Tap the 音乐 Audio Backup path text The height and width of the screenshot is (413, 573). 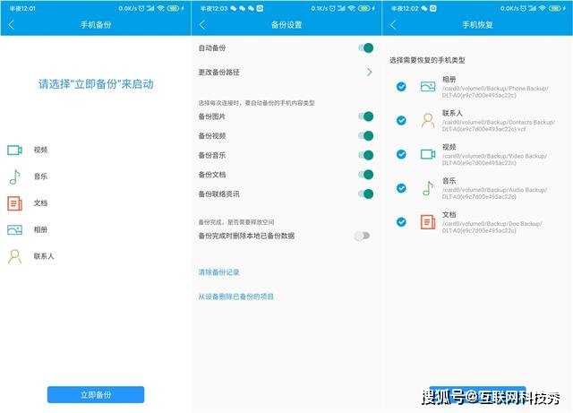(494, 194)
